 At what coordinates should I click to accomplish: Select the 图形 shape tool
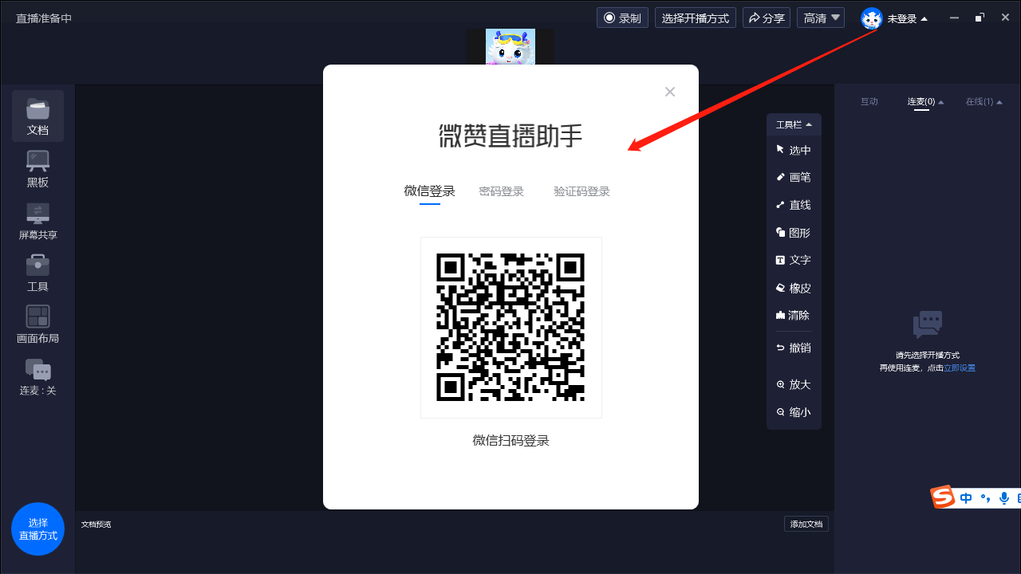794,233
